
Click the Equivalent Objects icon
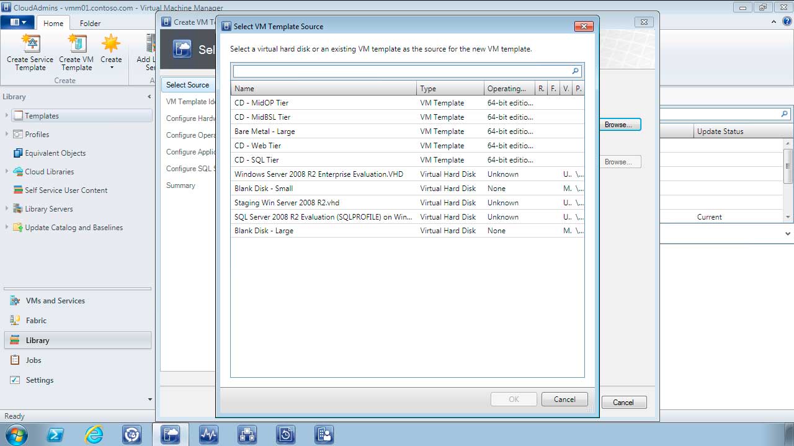click(18, 153)
